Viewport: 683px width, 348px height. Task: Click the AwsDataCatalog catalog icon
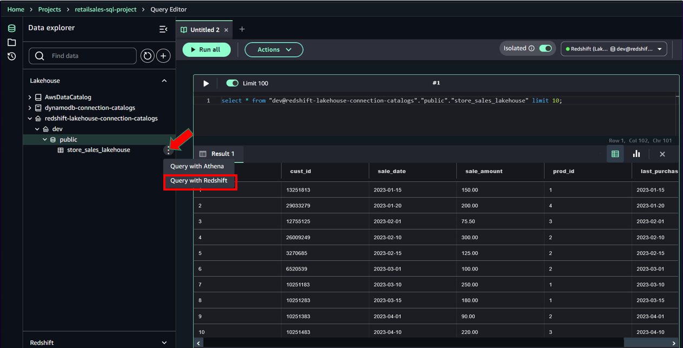pos(38,97)
